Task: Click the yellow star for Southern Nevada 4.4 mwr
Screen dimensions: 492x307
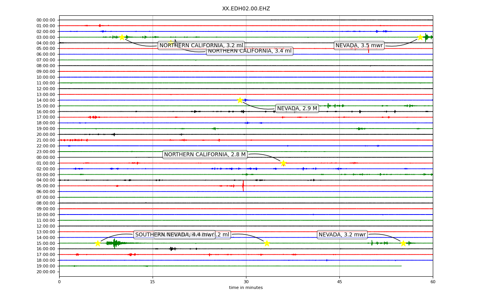Action: pyautogui.click(x=98, y=243)
